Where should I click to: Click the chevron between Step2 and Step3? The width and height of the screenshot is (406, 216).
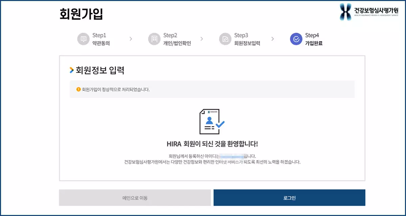[x=202, y=38]
